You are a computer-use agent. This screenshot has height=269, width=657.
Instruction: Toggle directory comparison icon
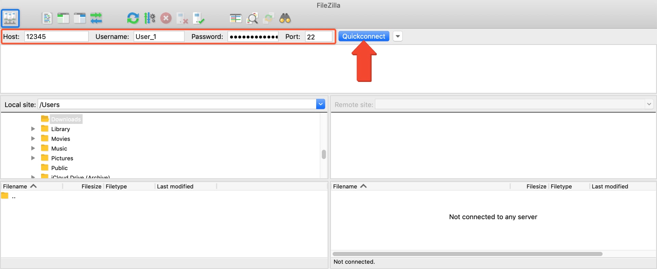pyautogui.click(x=252, y=18)
